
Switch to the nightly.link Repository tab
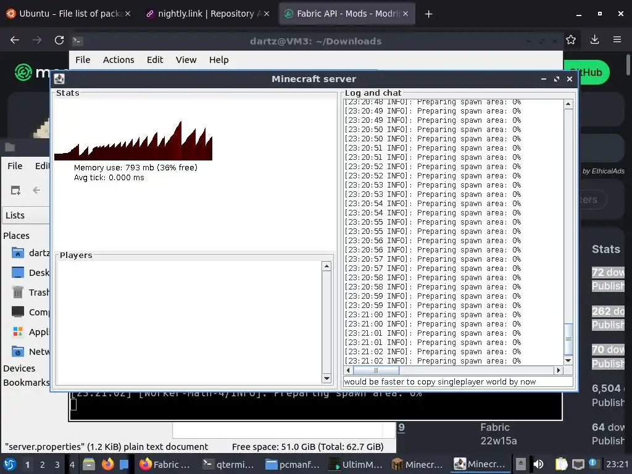207,14
